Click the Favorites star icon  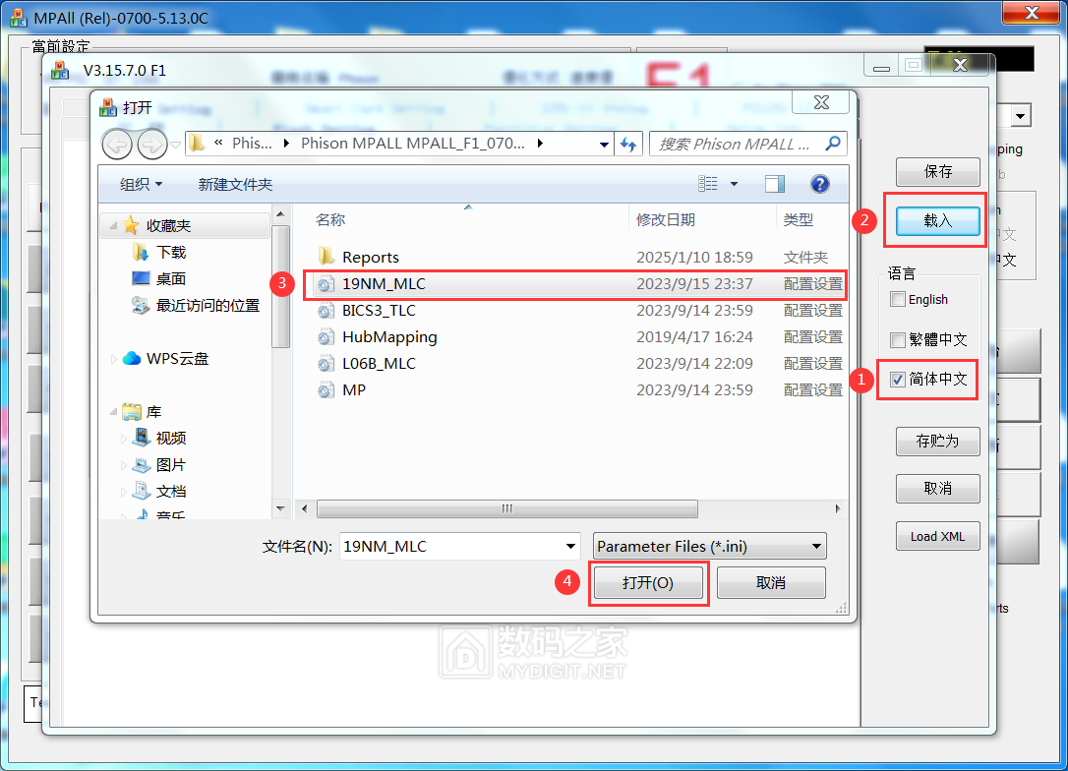tap(131, 225)
